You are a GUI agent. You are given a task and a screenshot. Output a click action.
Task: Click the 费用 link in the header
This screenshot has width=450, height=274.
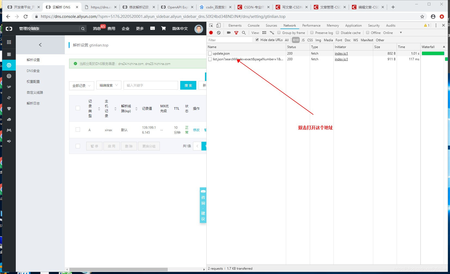[x=111, y=29]
